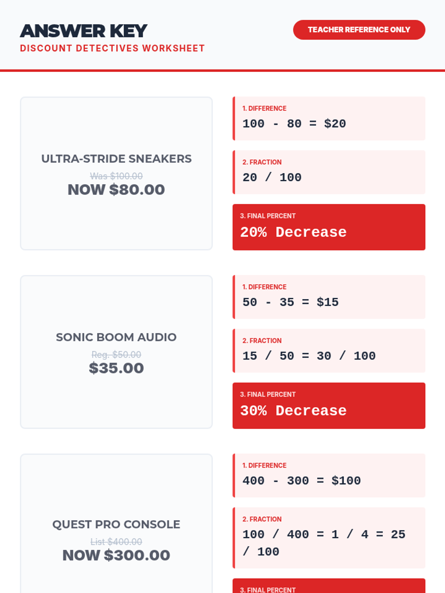Click the Teacher Reference Only badge
This screenshot has width=445, height=593.
[x=359, y=30]
